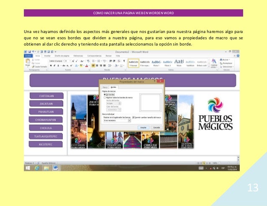Viewport: 267px width, 206px height.
Task: Click Cambiar estilos icon
Action: click(x=214, y=63)
